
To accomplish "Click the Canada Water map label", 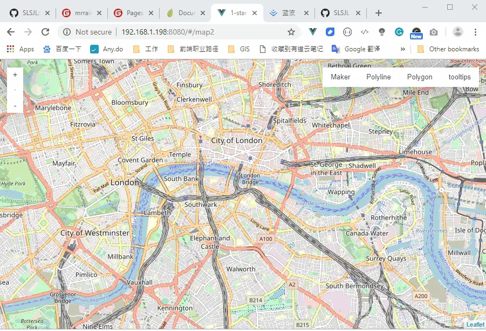I will (367, 233).
